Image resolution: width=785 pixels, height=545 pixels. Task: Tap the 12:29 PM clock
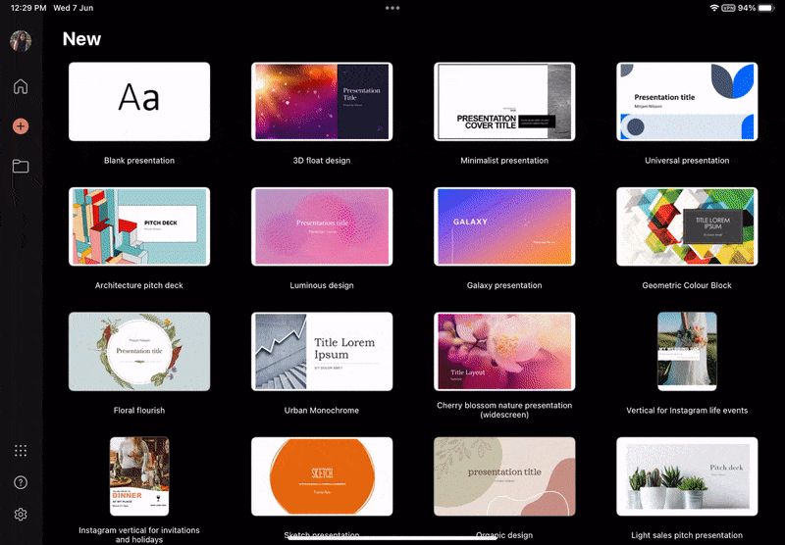[28, 8]
